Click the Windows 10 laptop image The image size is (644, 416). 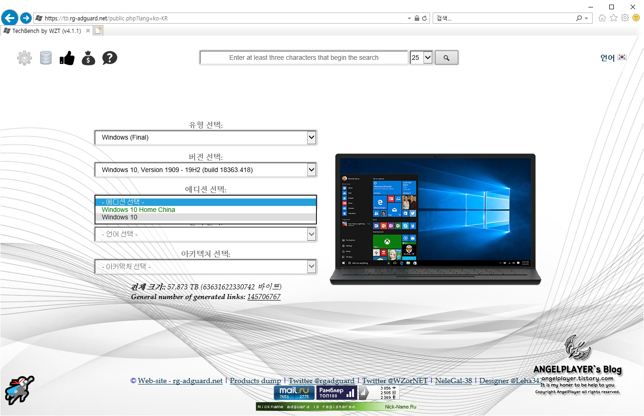pos(435,219)
